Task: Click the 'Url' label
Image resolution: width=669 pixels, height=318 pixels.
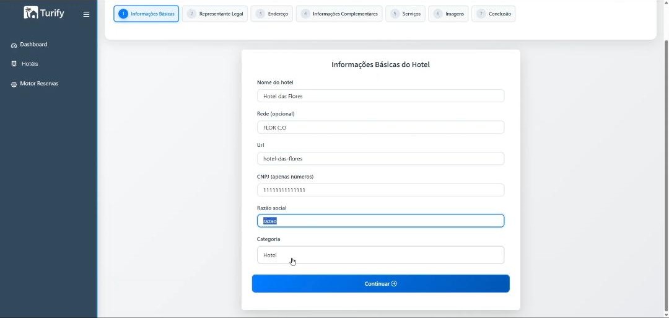Action: (x=260, y=145)
